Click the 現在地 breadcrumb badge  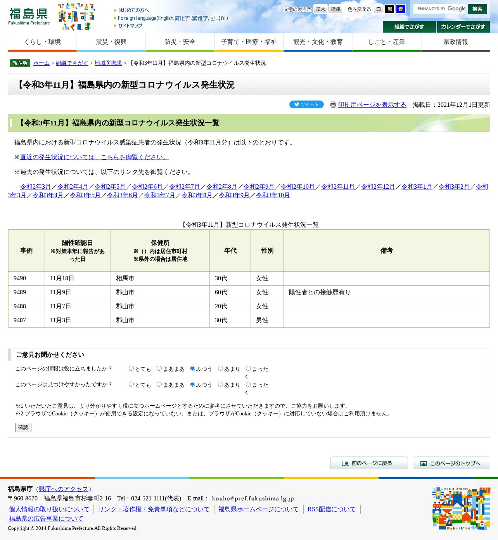[x=20, y=63]
